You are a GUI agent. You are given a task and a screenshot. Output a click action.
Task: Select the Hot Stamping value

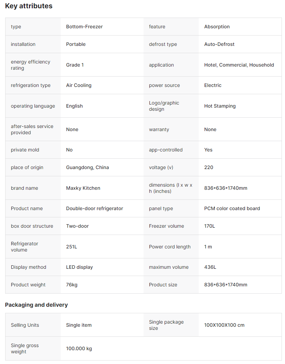click(x=220, y=106)
